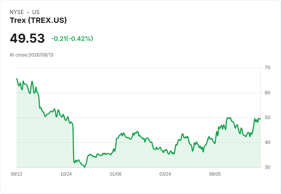Click the chart's lowest point near 30

point(85,167)
